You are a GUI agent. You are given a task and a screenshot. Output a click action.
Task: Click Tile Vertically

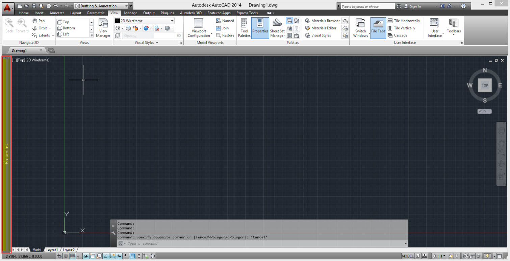click(x=401, y=28)
